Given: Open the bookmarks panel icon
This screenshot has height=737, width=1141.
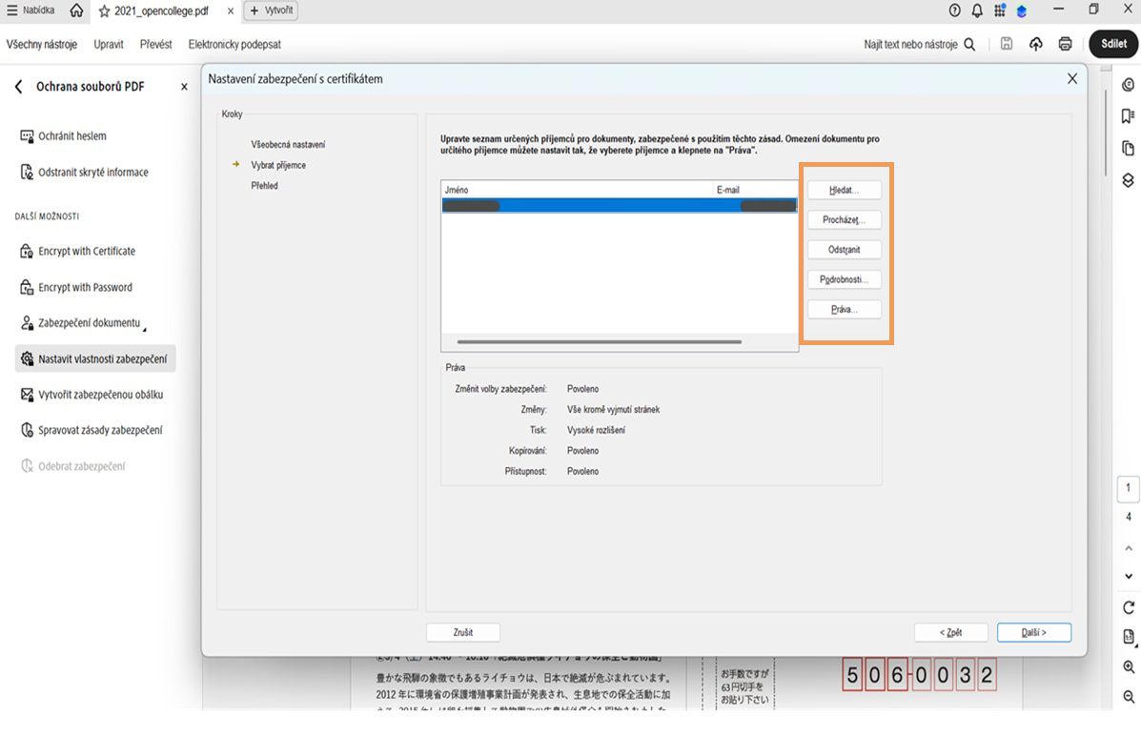Looking at the screenshot, I should click(x=1128, y=116).
